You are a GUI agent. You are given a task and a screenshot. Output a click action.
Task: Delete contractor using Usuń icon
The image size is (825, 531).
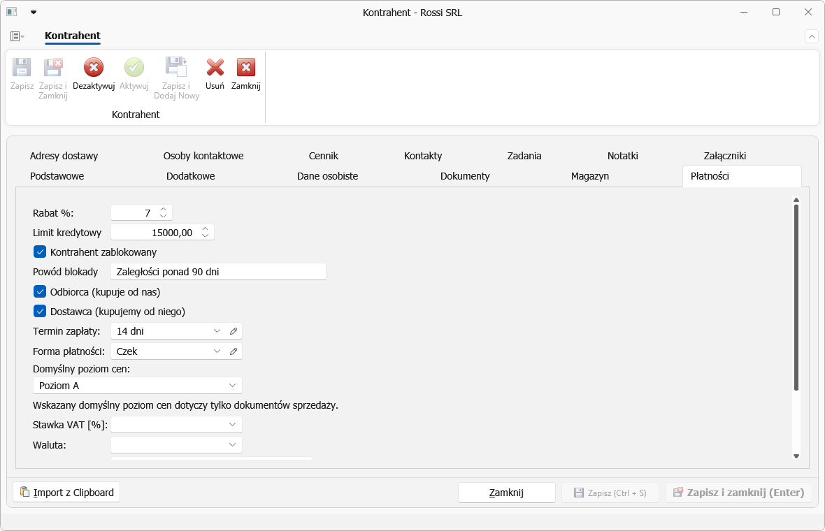pos(215,67)
